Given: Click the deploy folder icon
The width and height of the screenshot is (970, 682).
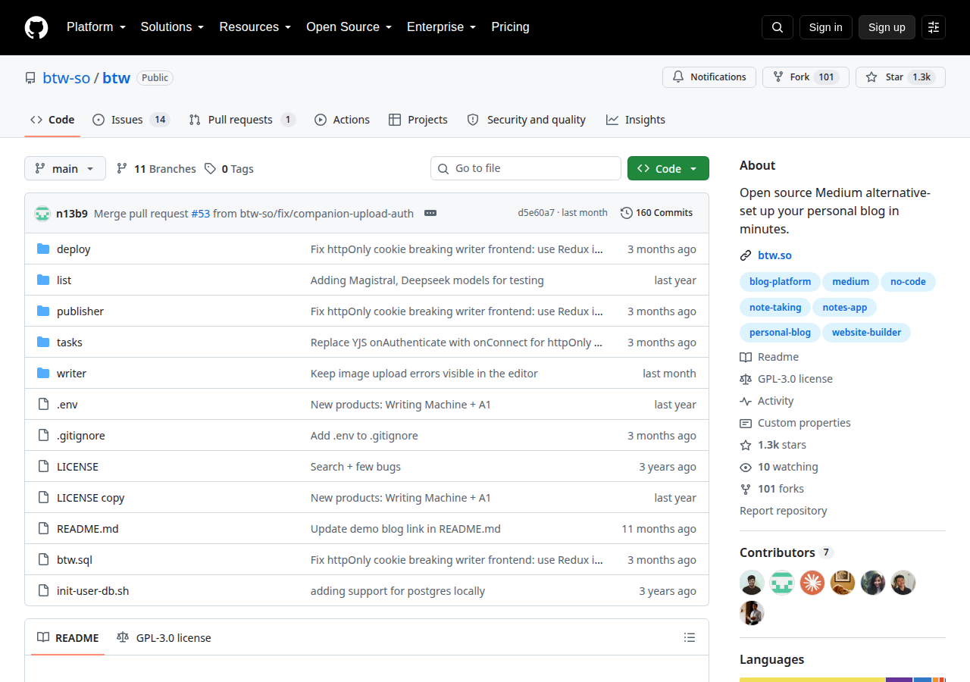Looking at the screenshot, I should [x=43, y=249].
